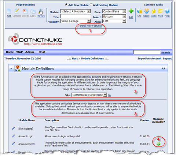
Task: Click the Help question mark icon in Common Tasks
Action: point(167,11)
